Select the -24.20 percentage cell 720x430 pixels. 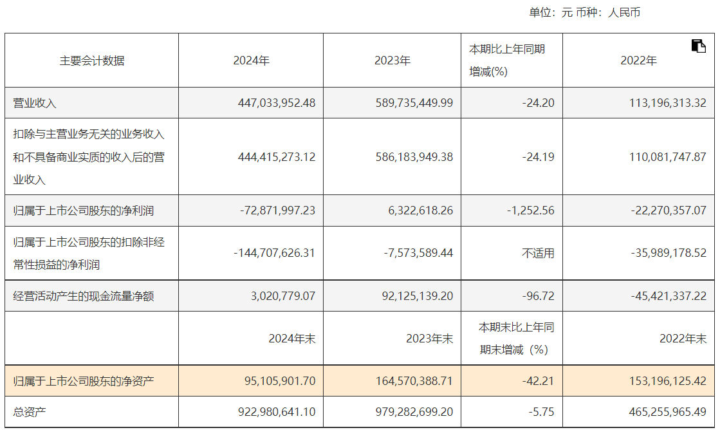[x=539, y=103]
